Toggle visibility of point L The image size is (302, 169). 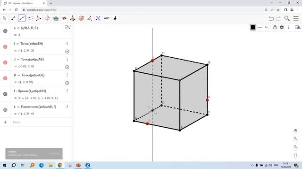tap(5, 110)
